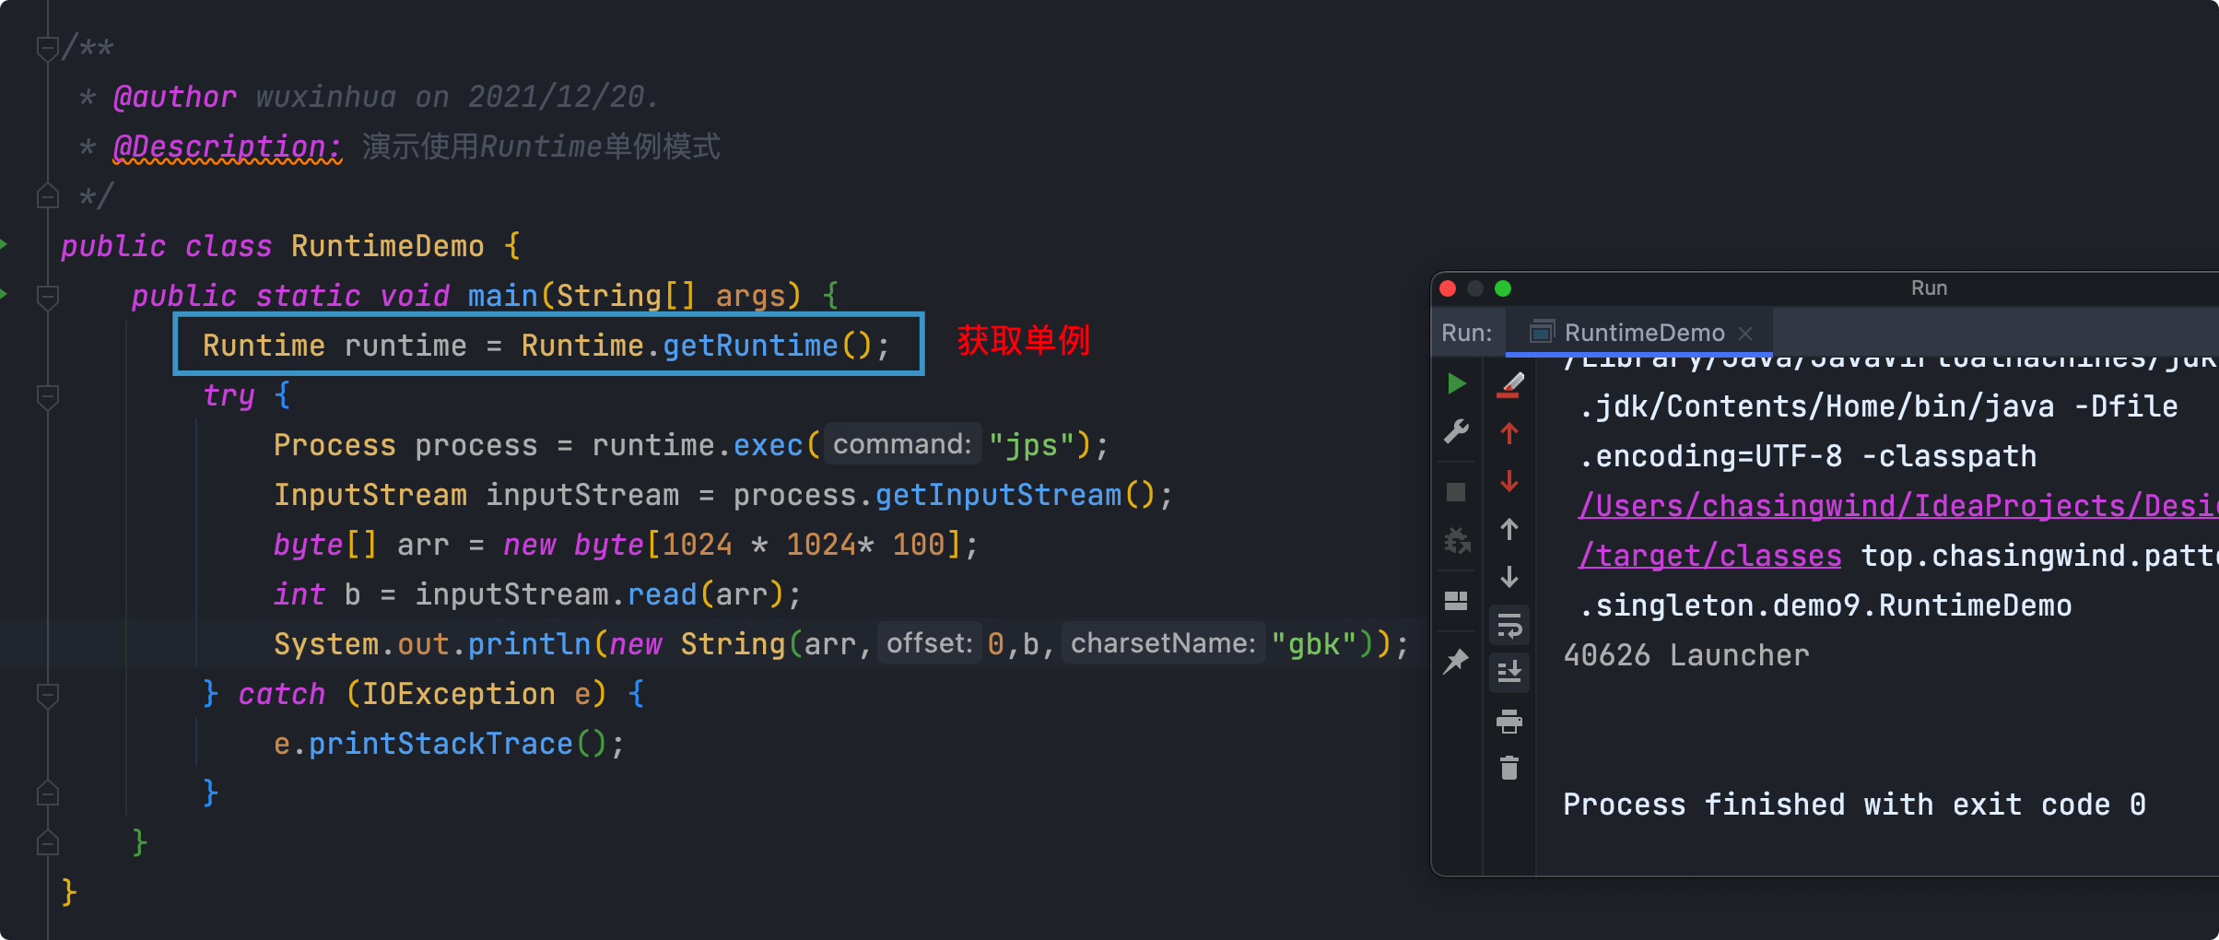Open run configuration via the wrench icon

(x=1456, y=431)
